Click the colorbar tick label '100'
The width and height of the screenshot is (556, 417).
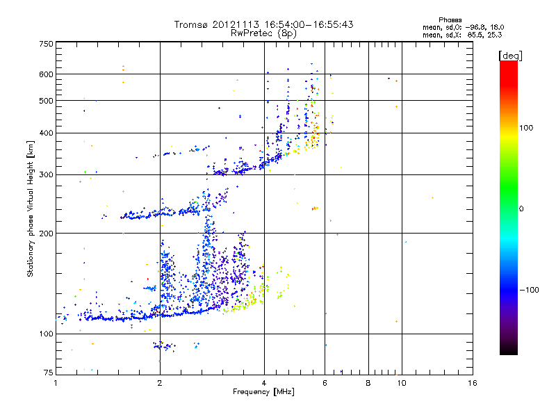[526, 128]
